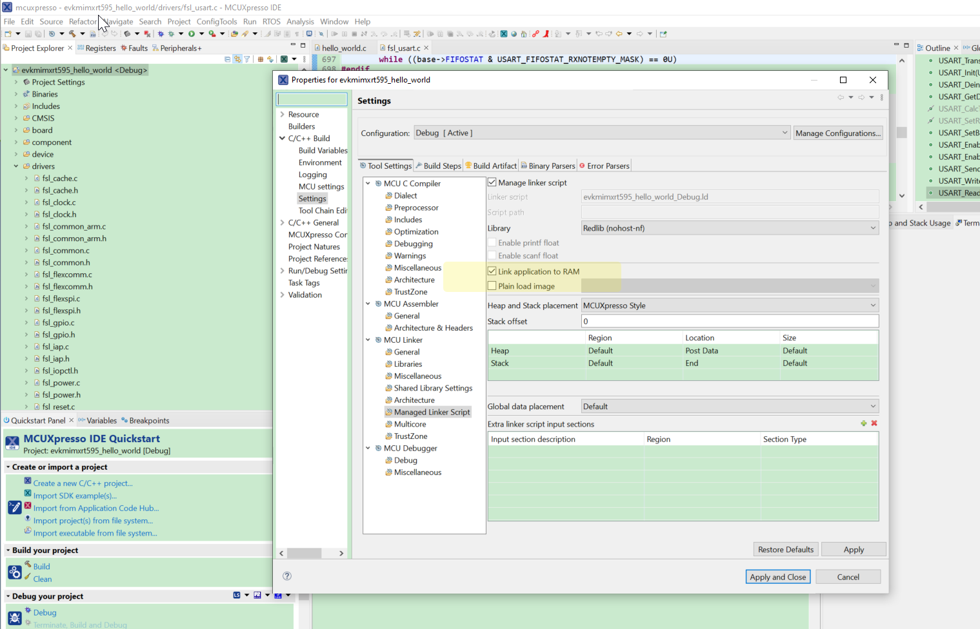The height and width of the screenshot is (629, 980).
Task: Disable Link application to RAM
Action: click(x=492, y=271)
